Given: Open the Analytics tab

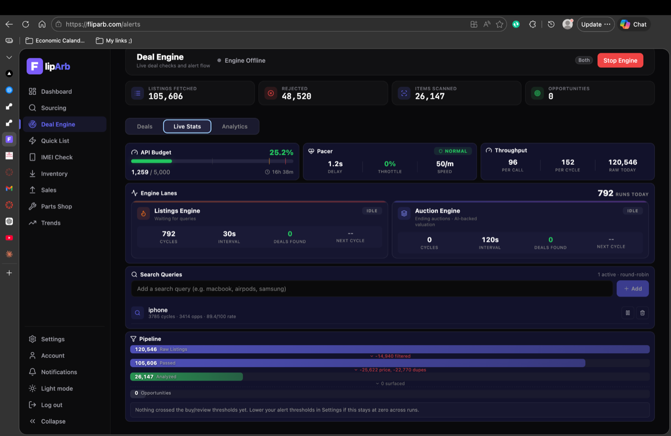Looking at the screenshot, I should tap(234, 126).
